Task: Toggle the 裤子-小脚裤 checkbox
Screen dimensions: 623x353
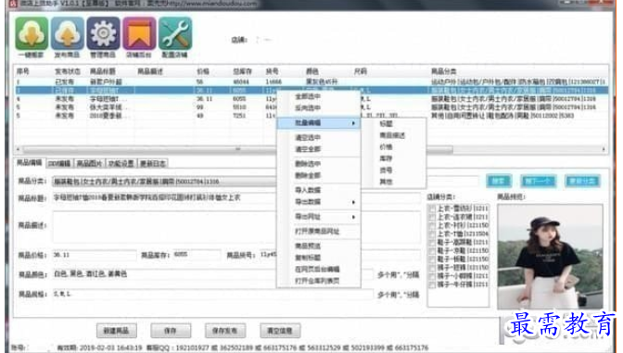Action: (x=432, y=276)
